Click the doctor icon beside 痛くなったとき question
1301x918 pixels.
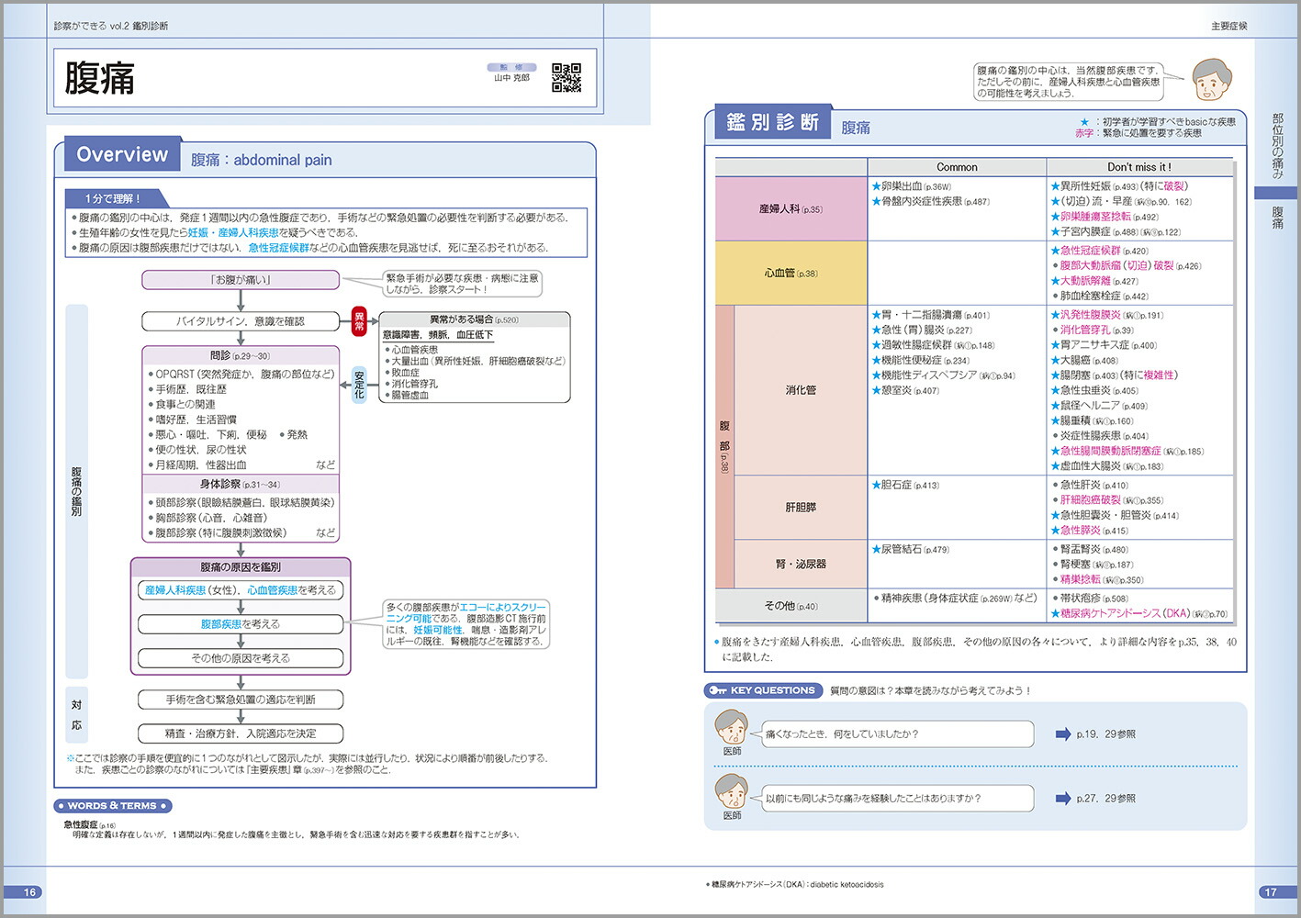(732, 729)
